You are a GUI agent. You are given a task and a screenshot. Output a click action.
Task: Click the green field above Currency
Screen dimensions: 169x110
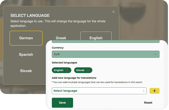[105, 41]
